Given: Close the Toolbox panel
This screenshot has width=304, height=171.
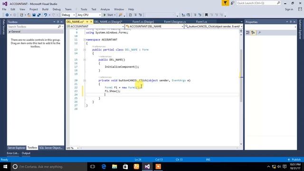Looking at the screenshot, I should click(62, 22).
